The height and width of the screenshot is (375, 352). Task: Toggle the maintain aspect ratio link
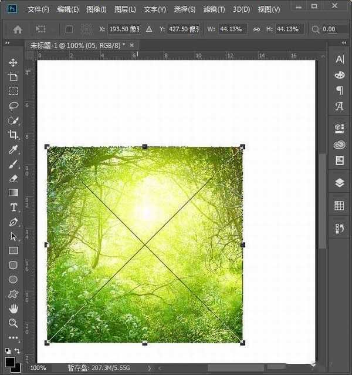256,29
